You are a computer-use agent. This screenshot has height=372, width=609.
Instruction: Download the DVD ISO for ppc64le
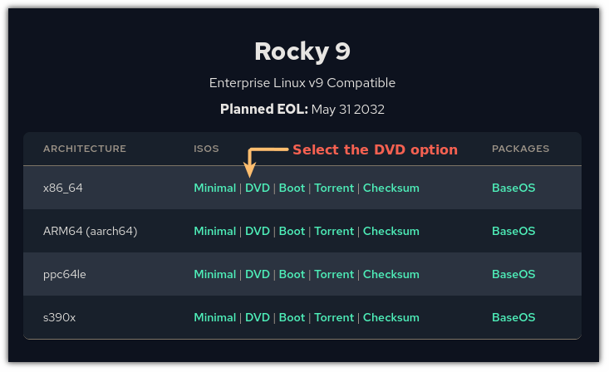point(258,275)
